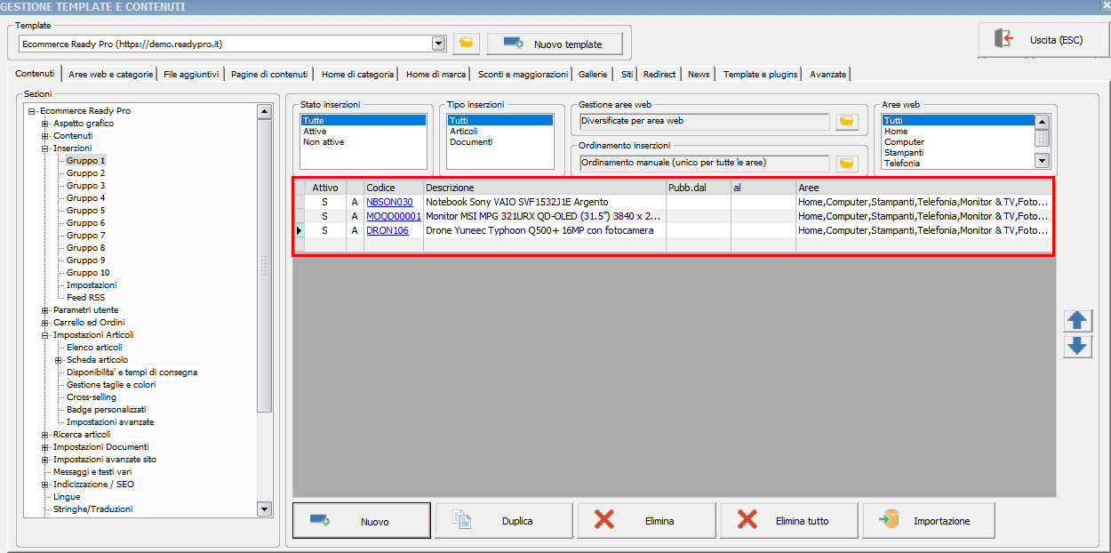The image size is (1111, 553).
Task: Move selected row up with arrow
Action: click(1078, 321)
